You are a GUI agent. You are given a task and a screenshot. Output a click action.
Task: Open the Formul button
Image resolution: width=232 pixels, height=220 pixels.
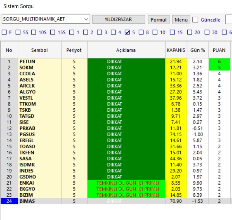[x=158, y=19]
